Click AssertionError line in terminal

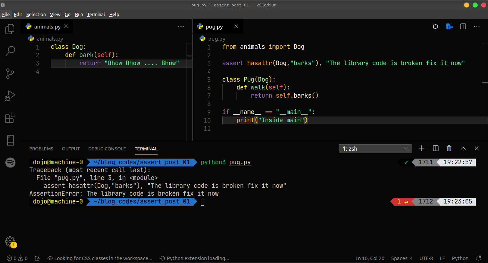(x=124, y=194)
